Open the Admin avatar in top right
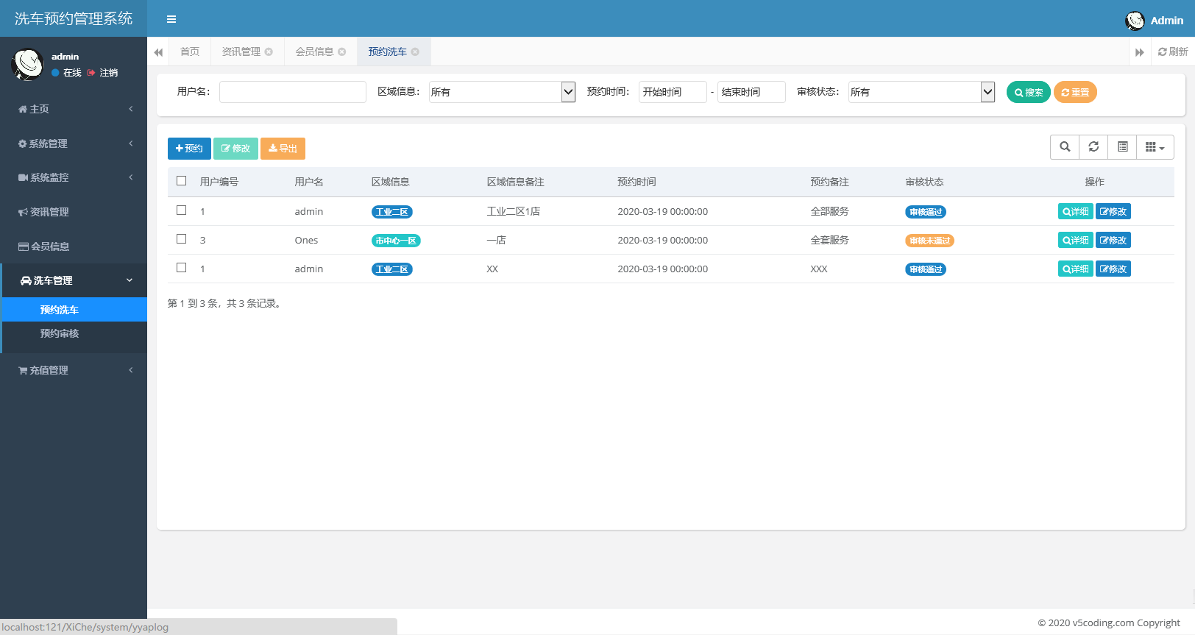This screenshot has height=635, width=1195. 1135,21
